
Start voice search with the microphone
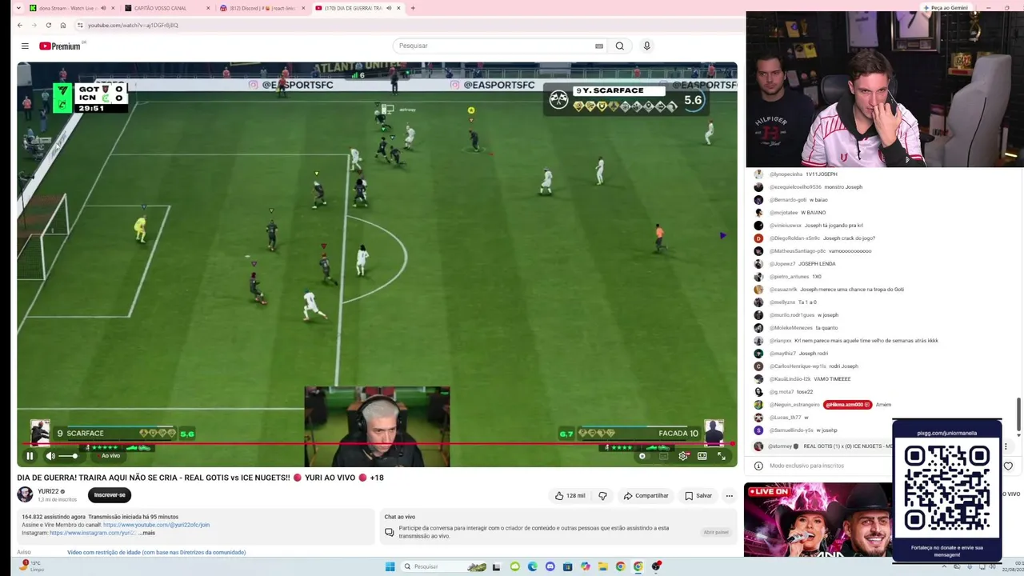[647, 46]
